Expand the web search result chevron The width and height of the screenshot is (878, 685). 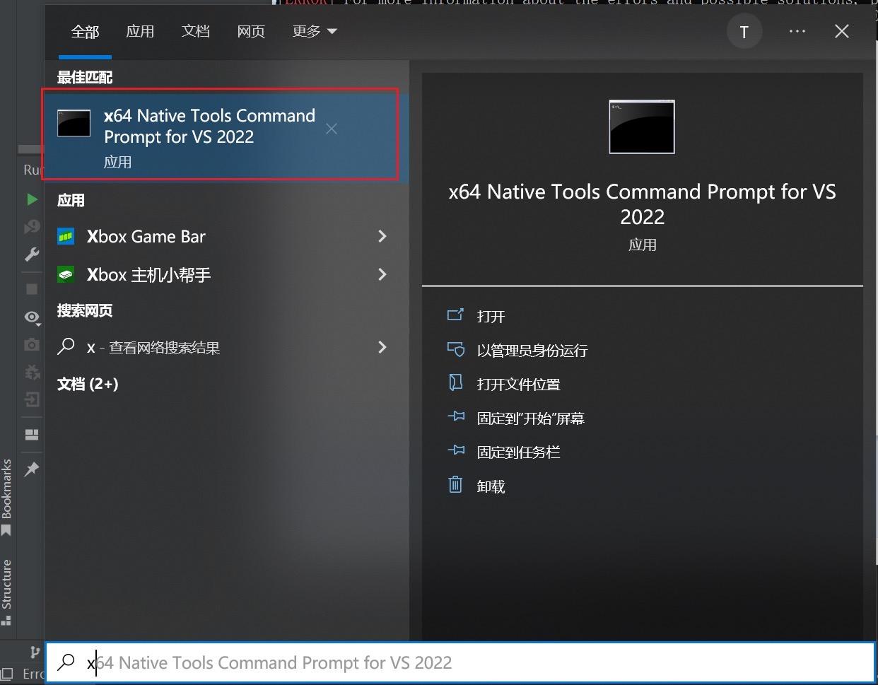382,347
